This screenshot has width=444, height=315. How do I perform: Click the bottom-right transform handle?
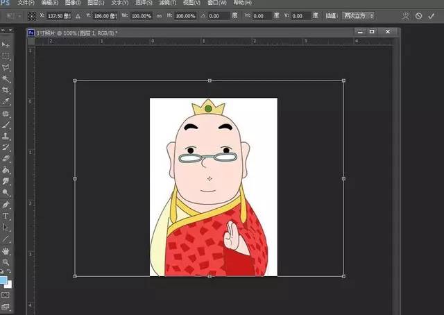343,276
